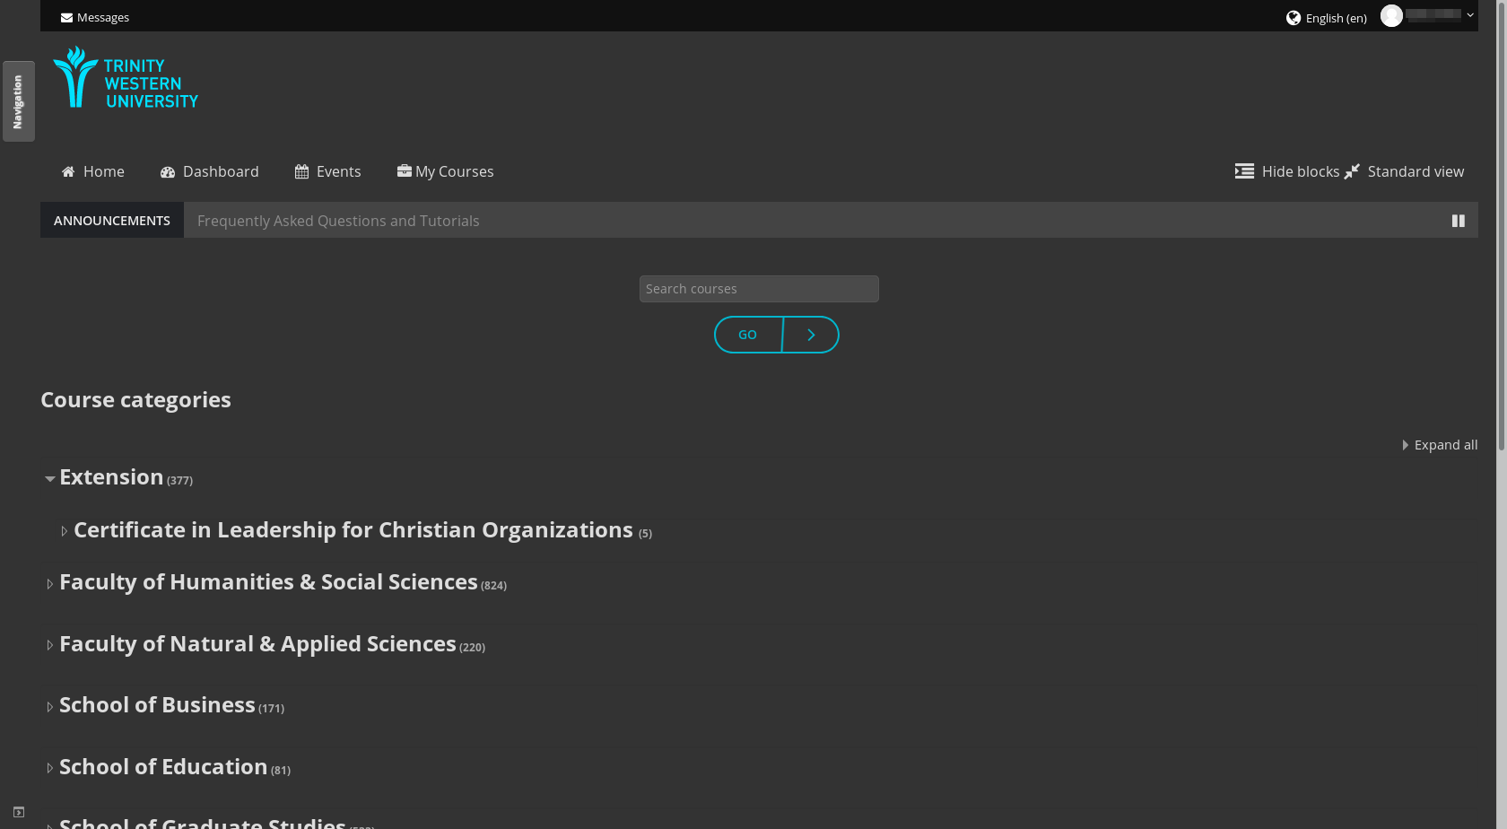Pause the scrolling announcements ticker
Image resolution: width=1507 pixels, height=829 pixels.
point(1458,220)
